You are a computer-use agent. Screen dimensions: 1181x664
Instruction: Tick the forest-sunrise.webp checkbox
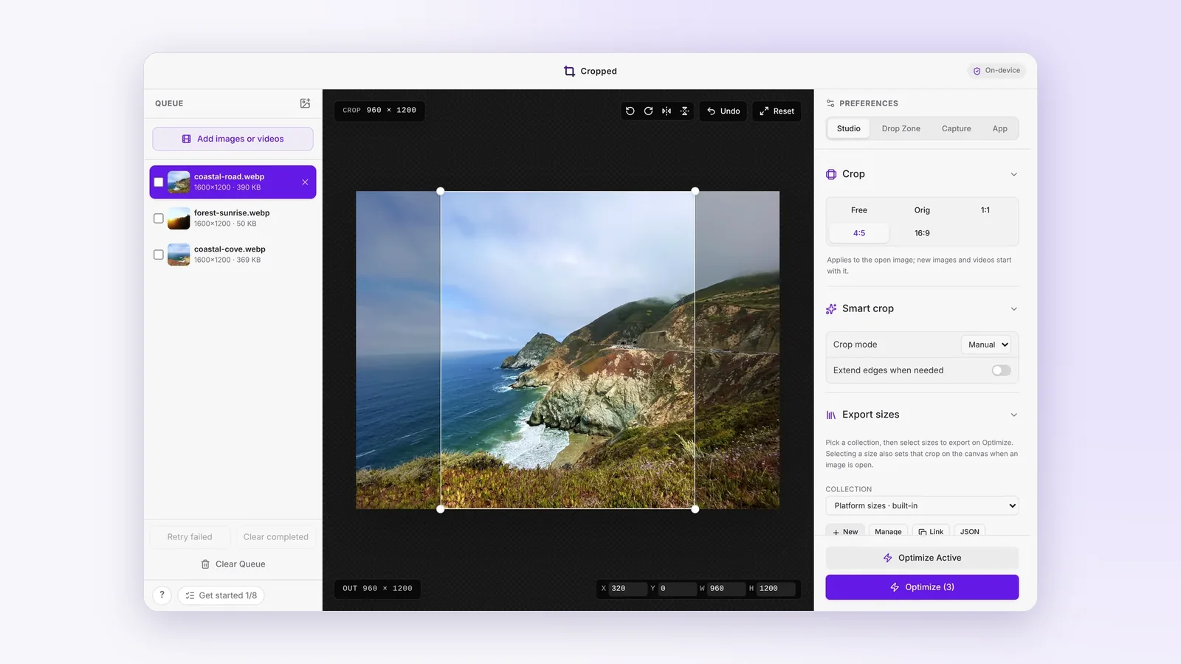(159, 218)
